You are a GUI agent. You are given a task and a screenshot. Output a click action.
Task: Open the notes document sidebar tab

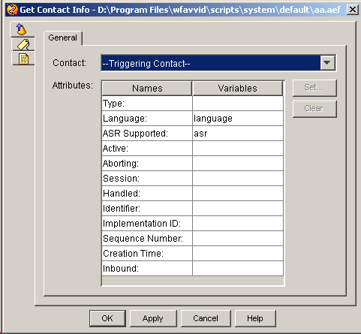click(23, 59)
